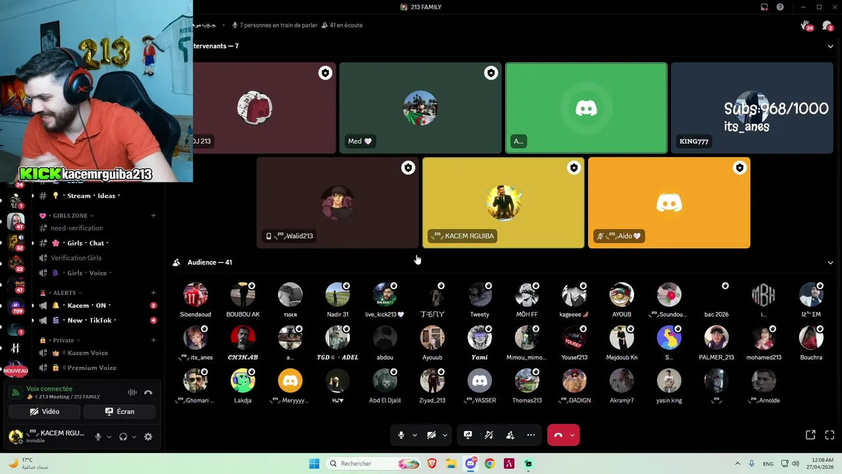Add channel to ALERTS category

click(153, 293)
